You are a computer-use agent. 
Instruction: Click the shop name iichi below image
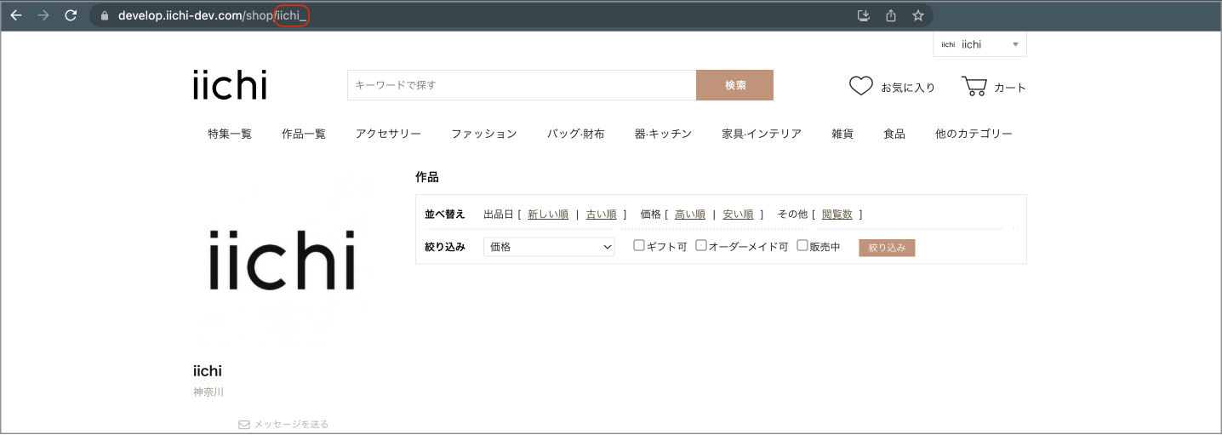pos(208,371)
